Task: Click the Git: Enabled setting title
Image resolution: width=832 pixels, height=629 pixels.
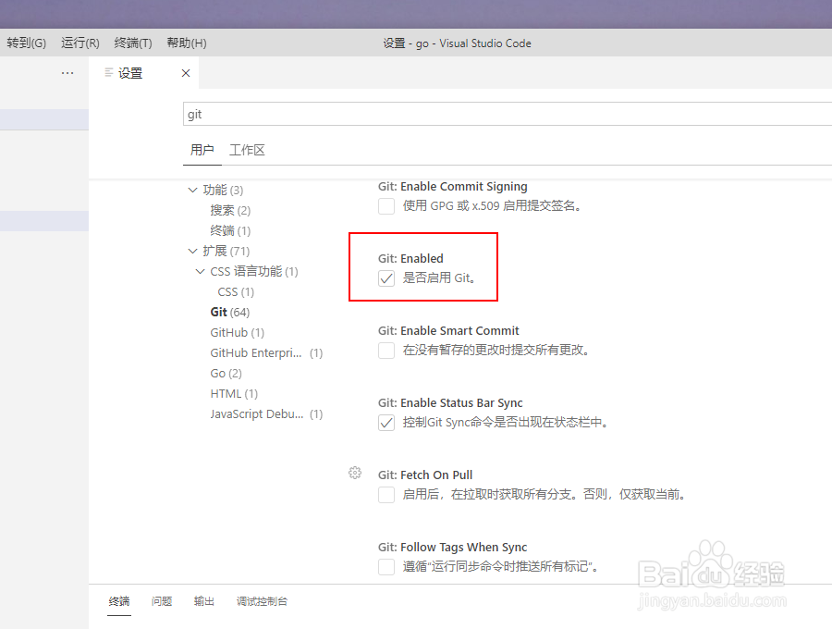Action: point(410,258)
